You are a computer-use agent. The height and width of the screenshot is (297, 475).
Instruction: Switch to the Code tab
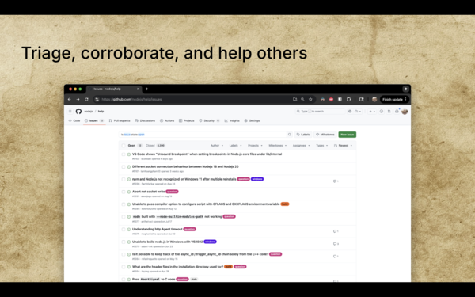pos(74,120)
